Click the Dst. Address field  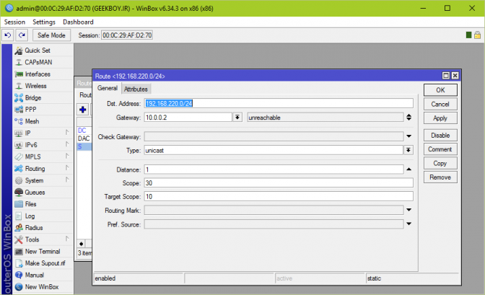279,103
